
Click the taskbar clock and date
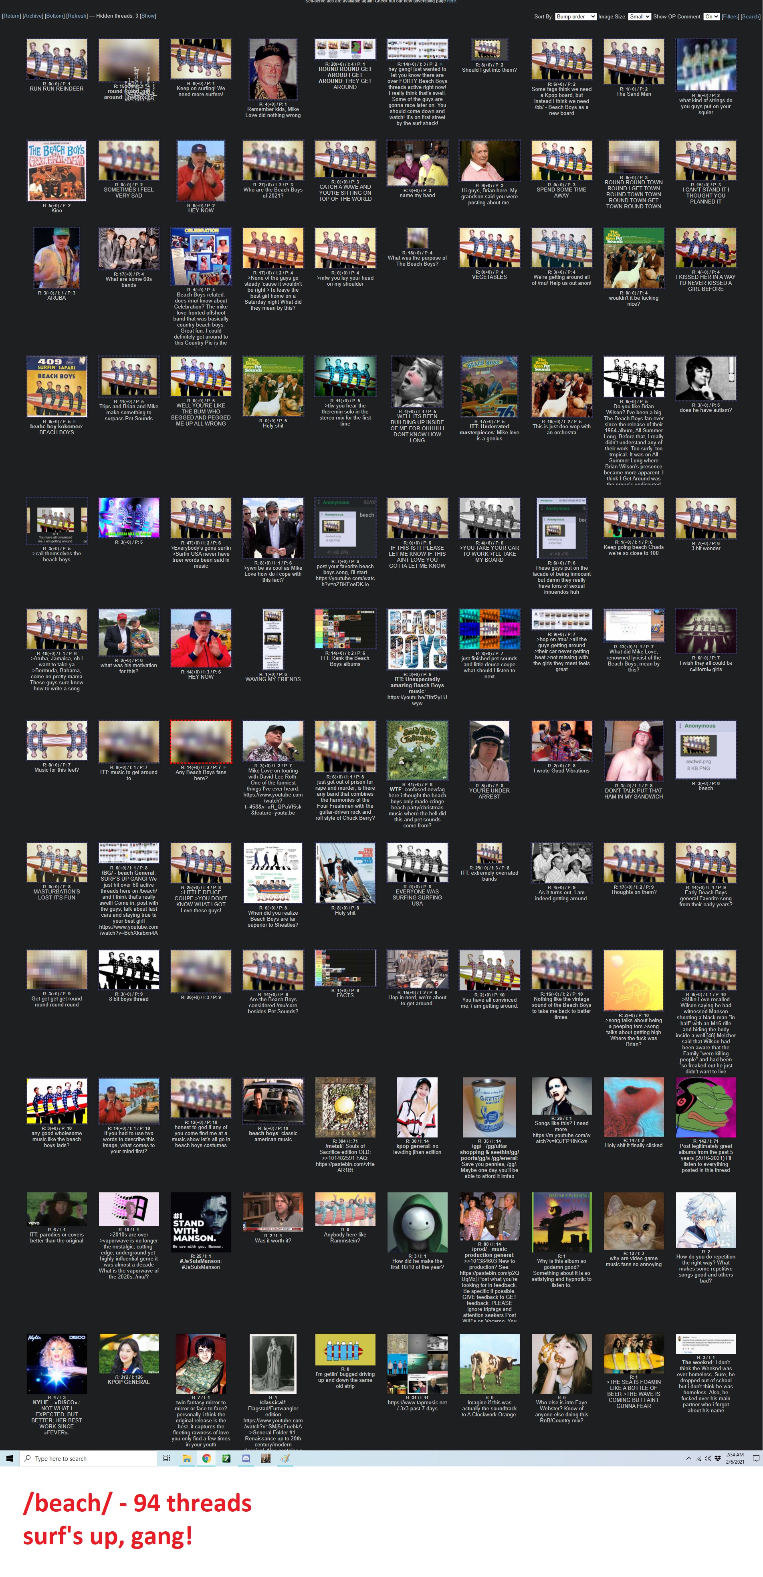click(735, 1458)
